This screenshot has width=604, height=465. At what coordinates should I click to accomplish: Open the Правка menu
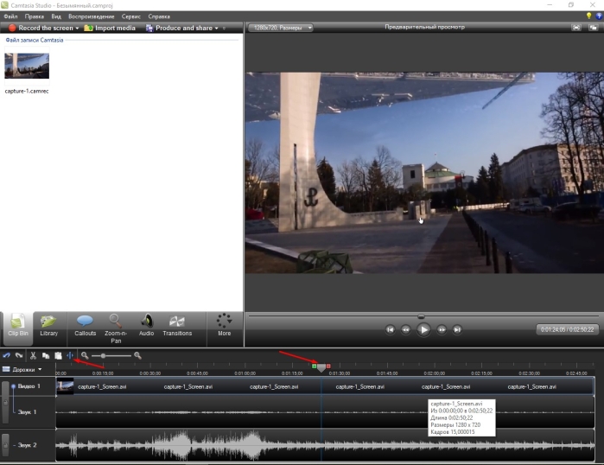(35, 16)
